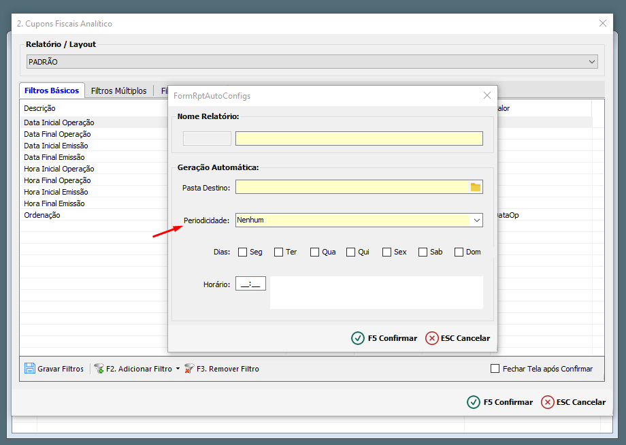Click the F3. Remover Filtro funnel icon
The image size is (626, 445).
pos(189,369)
